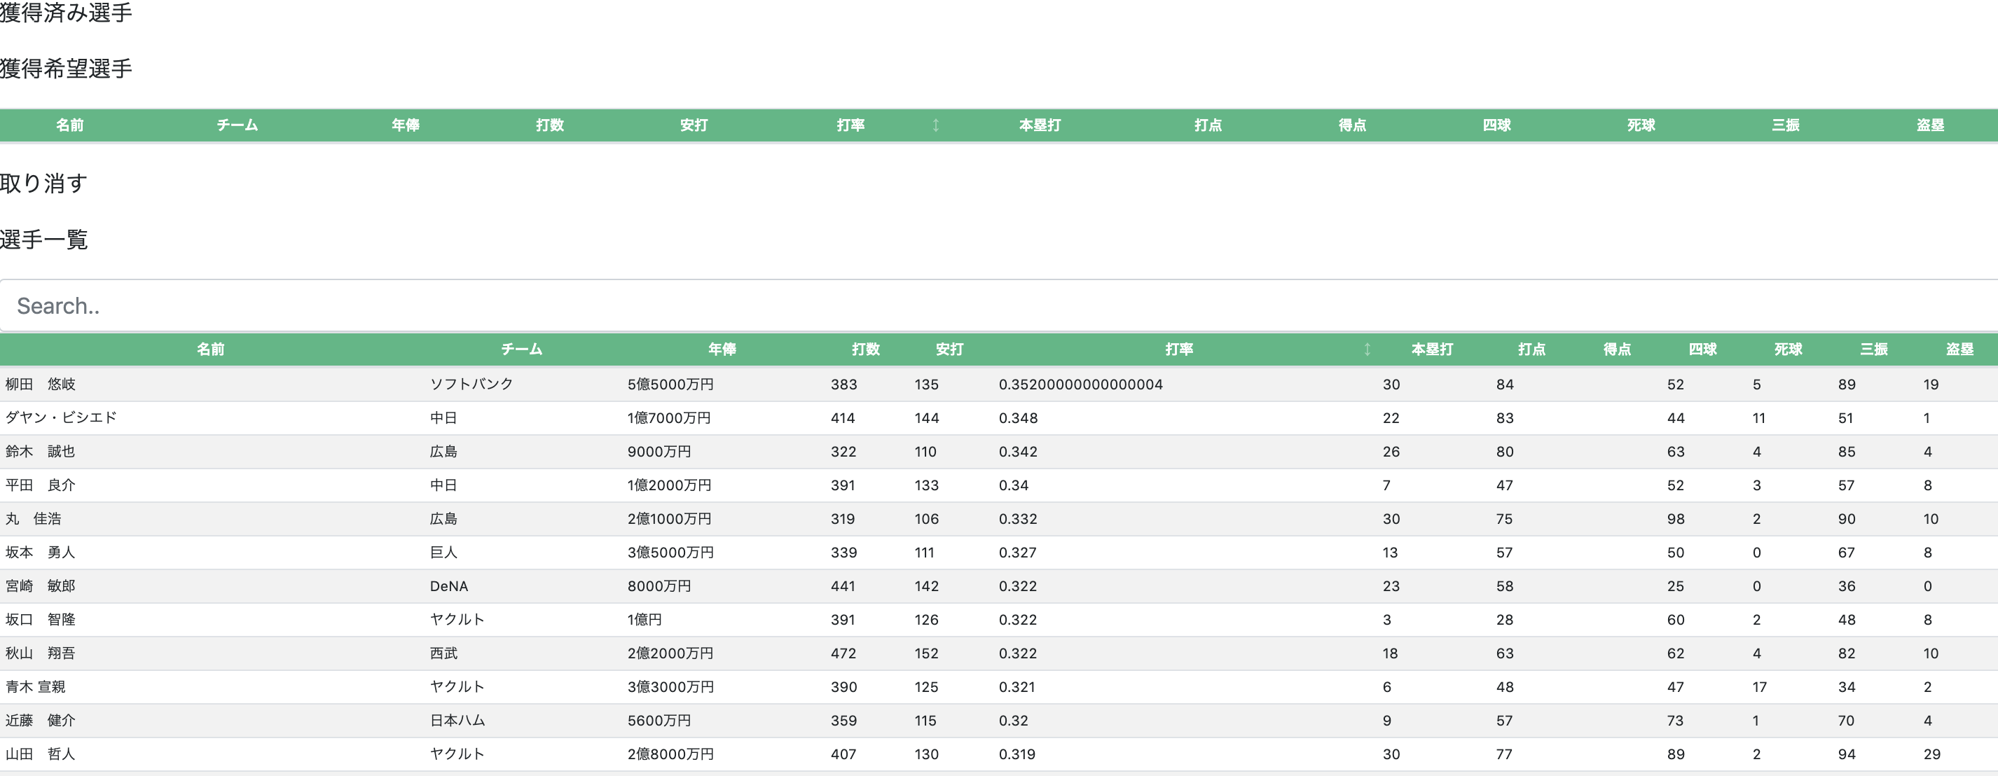Click batting average 0.319 cell
The height and width of the screenshot is (776, 1998).
point(1017,754)
